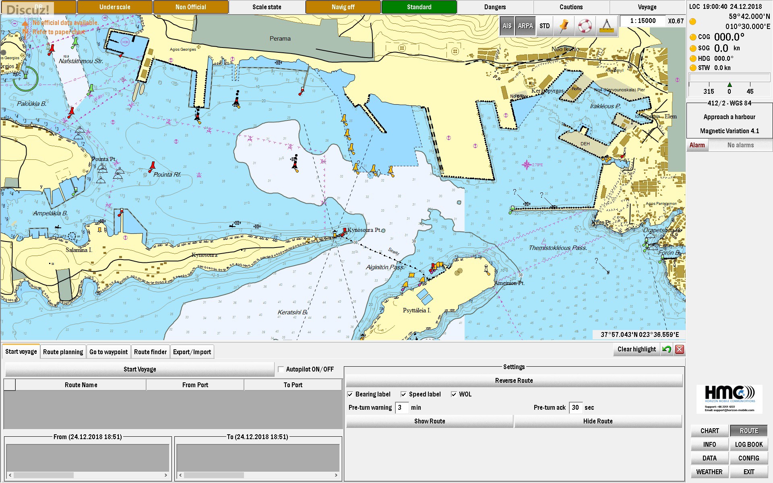The width and height of the screenshot is (773, 483).
Task: Activate the lifebuoy man-overboard icon
Action: tap(585, 26)
